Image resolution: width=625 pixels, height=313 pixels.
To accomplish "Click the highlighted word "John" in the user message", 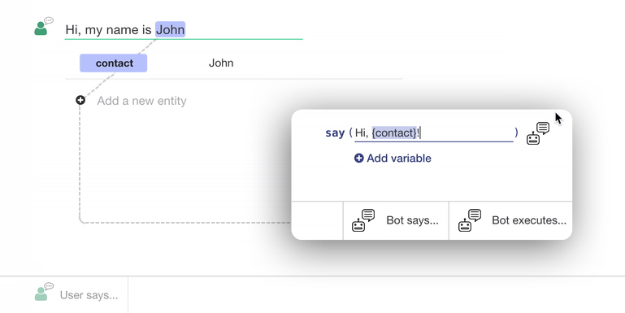I will (170, 29).
